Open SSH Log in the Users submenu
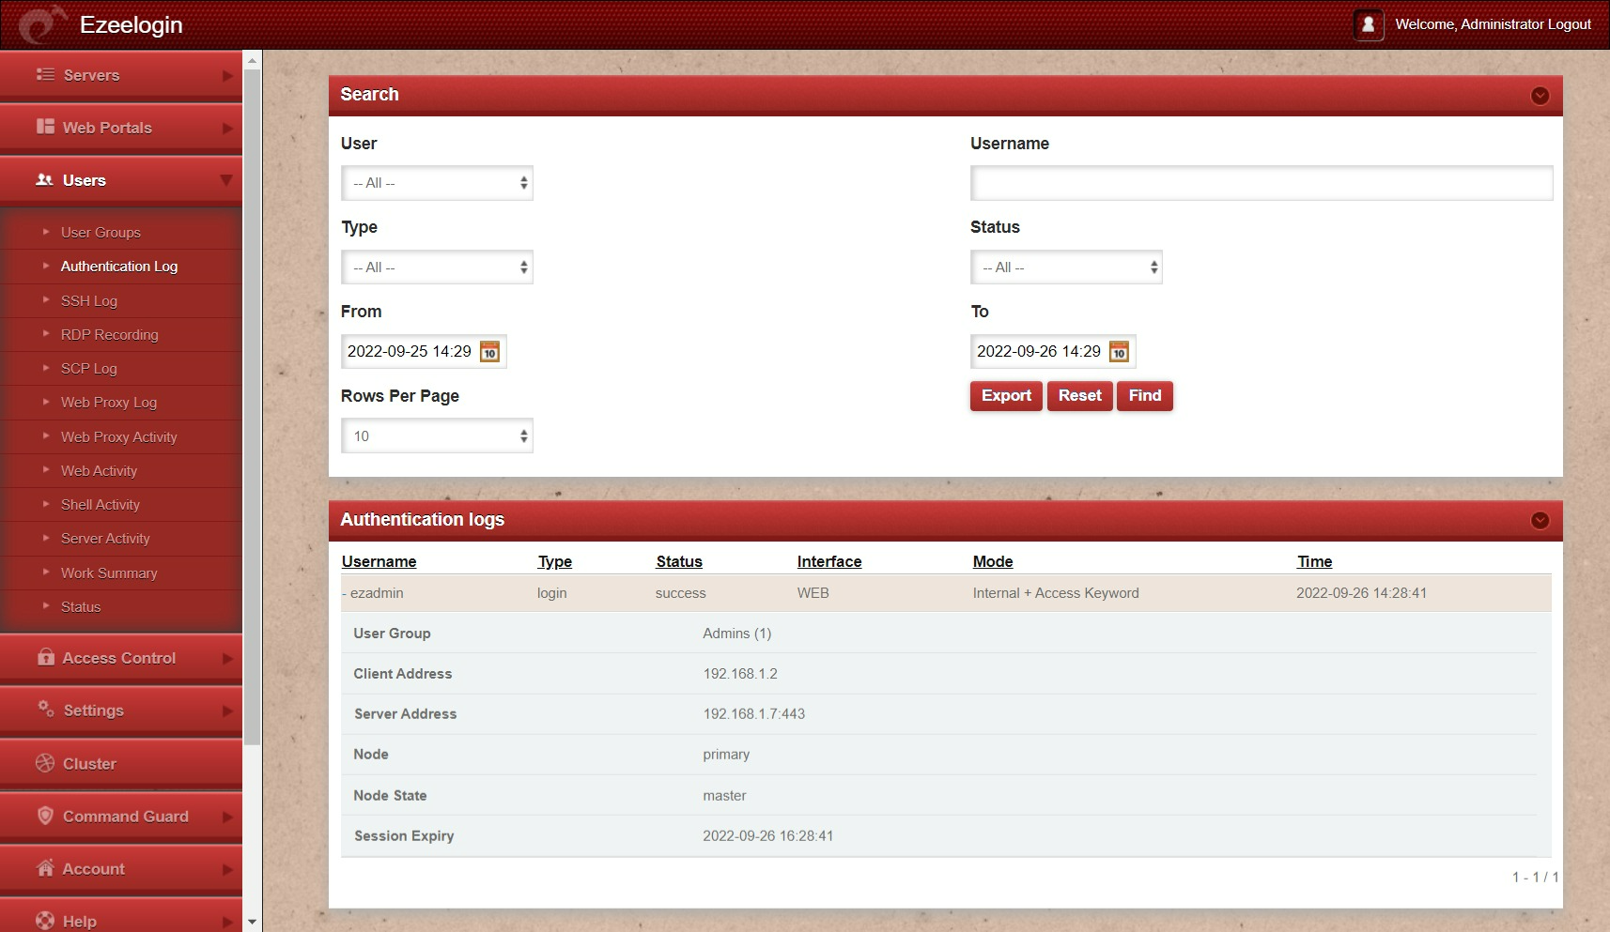 tap(89, 301)
